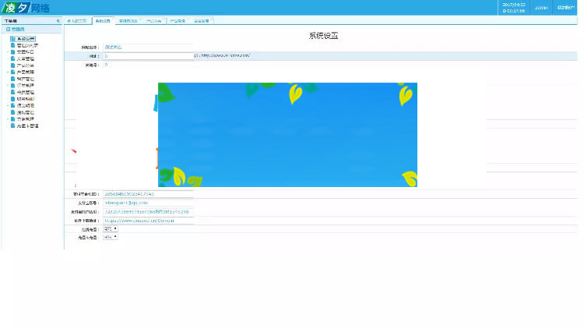
Task: Collapse the sidebar's top category header box
Action: click(9, 29)
